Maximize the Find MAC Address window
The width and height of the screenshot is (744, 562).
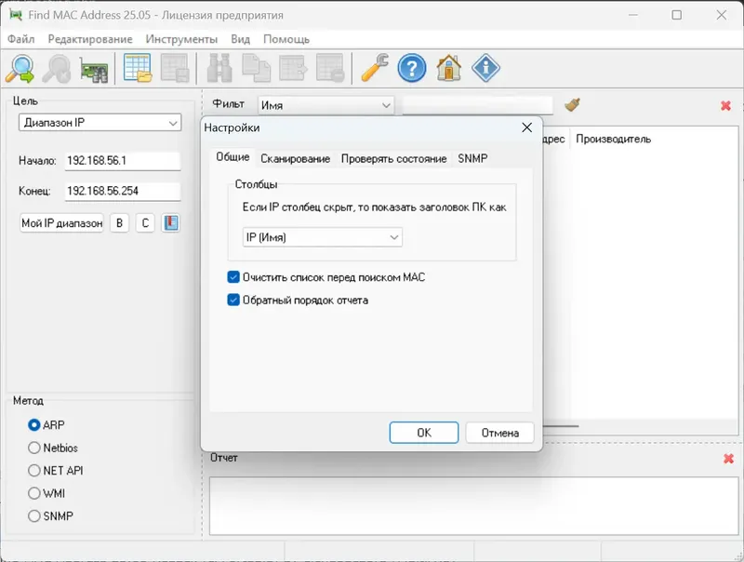(677, 15)
